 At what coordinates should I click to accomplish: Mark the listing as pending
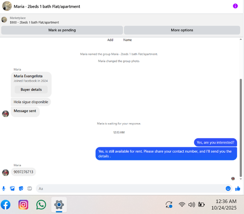[x=62, y=30]
